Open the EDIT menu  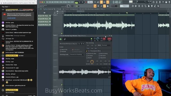(50, 2)
